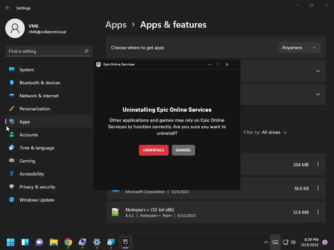Select the Notepad++ (32-bit x86) entry text

pos(149,210)
